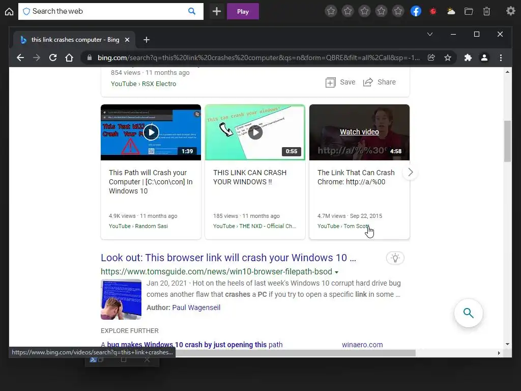
Task: Open the red ladybug shortcut icon
Action: tap(433, 12)
